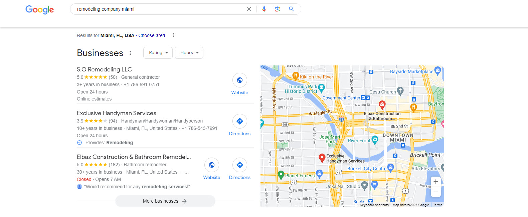Open Website globe icon for S.O Remodeling LLC
The width and height of the screenshot is (528, 217).
coord(240,80)
